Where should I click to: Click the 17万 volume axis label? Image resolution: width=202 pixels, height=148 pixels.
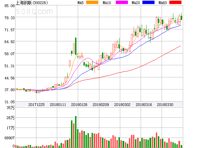click(x=10, y=128)
